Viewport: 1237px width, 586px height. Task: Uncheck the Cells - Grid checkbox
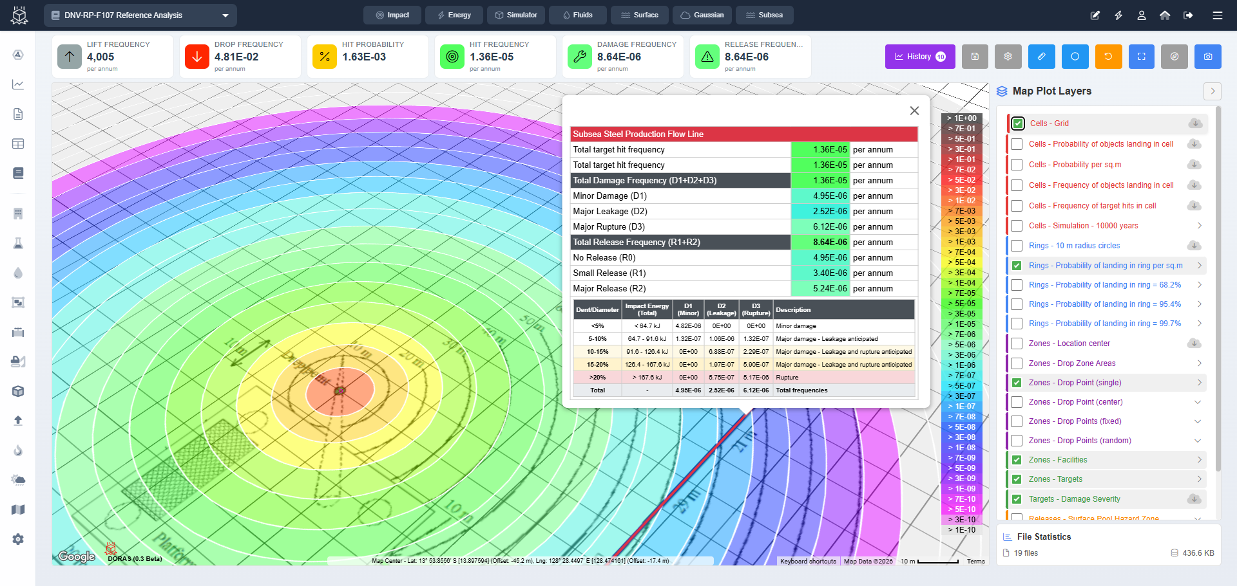click(x=1018, y=124)
